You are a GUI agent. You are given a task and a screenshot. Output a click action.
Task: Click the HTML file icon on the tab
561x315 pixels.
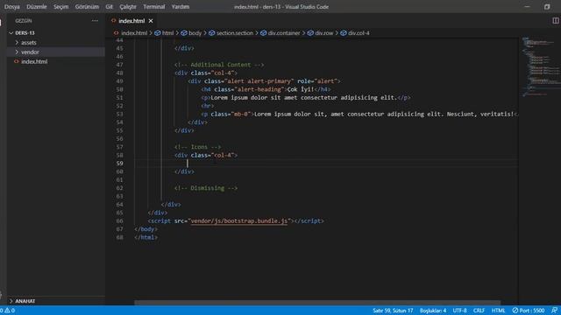[113, 21]
